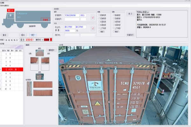Screen dimensions: 191x127
Task: Click the red checkmark beside container number
Action: 93,17
